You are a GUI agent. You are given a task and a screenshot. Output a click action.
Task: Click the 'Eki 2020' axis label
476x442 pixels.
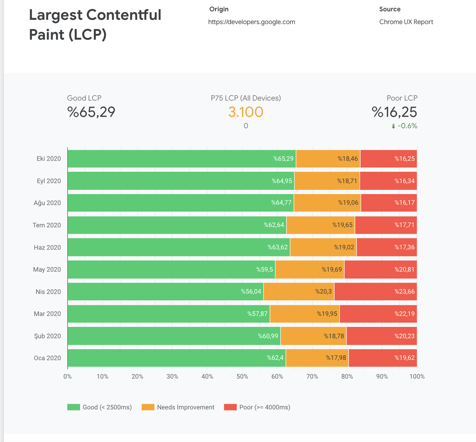pos(49,159)
